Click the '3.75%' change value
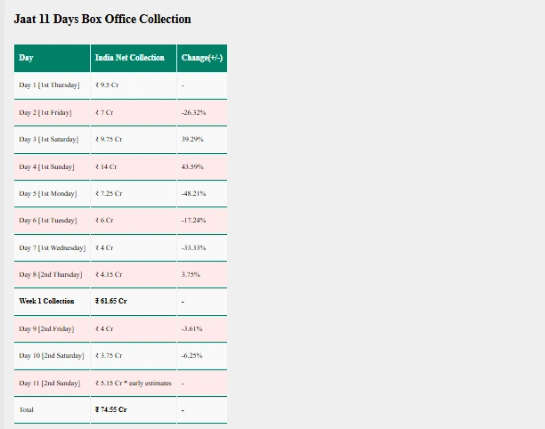The image size is (545, 429). click(191, 274)
